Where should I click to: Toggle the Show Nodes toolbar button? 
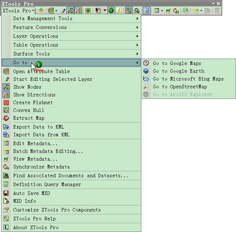point(70,11)
